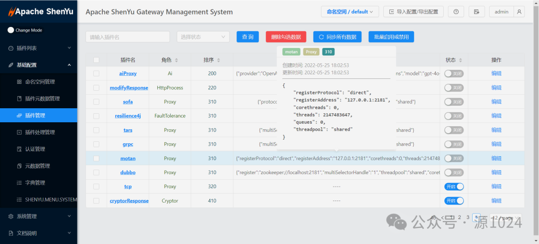Image resolution: width=539 pixels, height=244 pixels.
Task: Click the 文档说明 file icon
Action: [10, 234]
